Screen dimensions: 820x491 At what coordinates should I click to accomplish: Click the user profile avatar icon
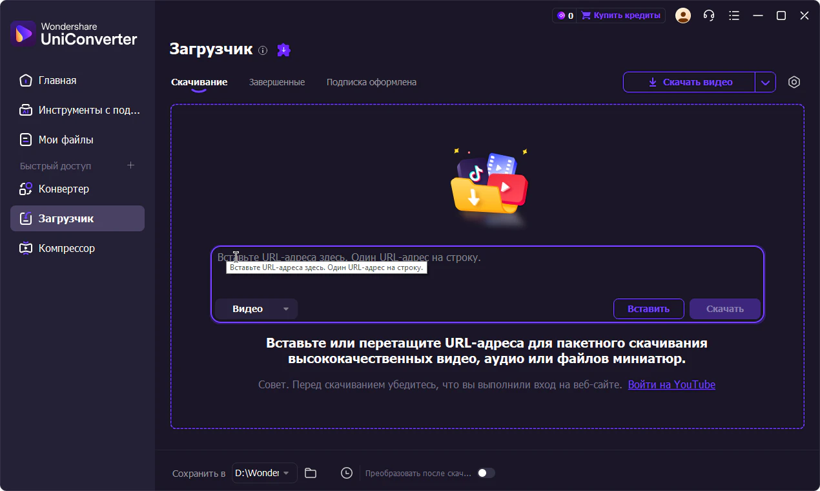coord(682,16)
